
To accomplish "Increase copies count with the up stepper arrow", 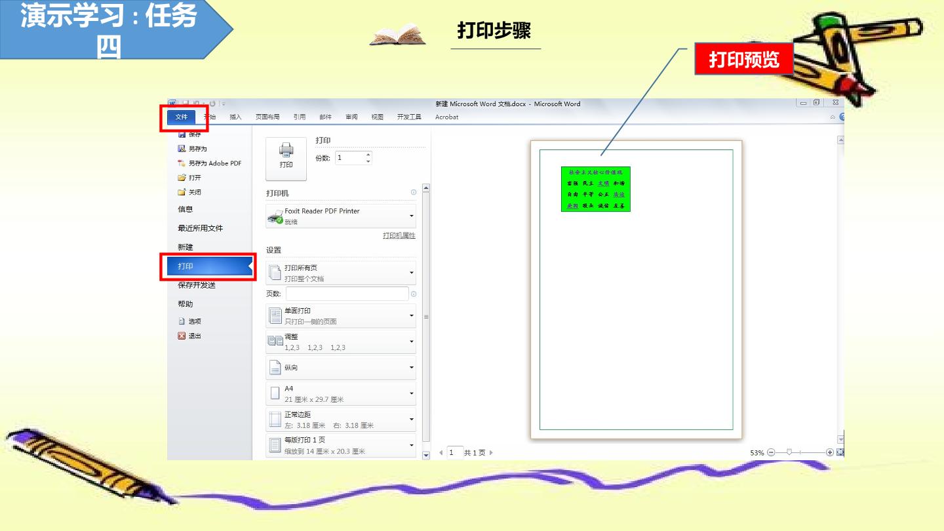I will [368, 155].
